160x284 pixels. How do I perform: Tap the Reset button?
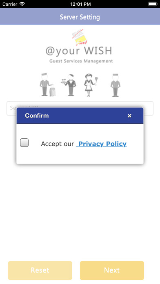click(40, 270)
